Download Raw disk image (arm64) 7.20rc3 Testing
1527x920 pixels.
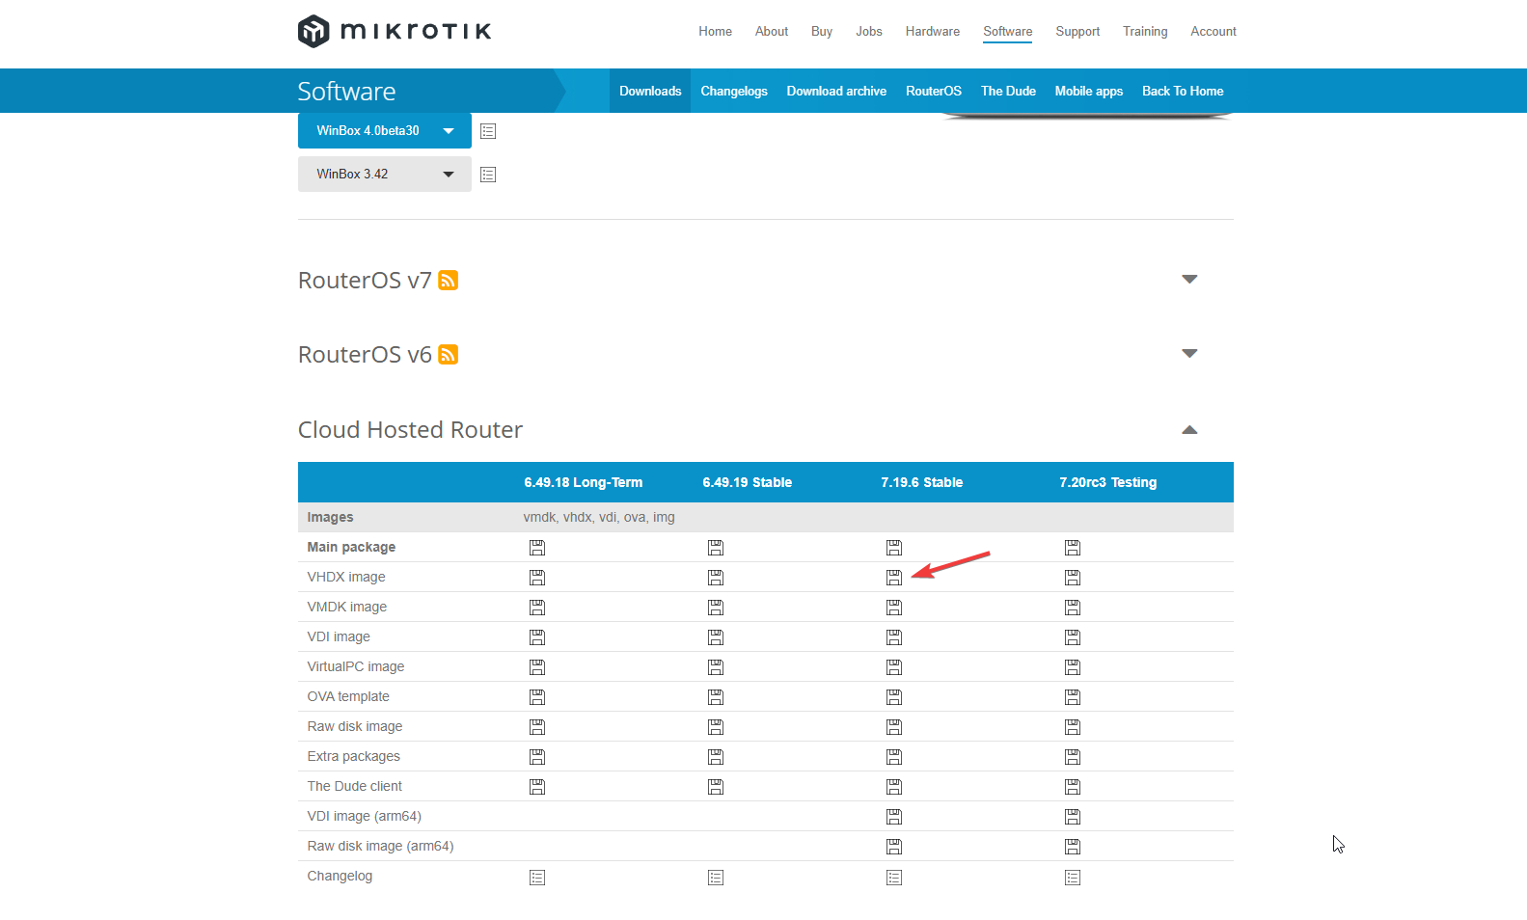click(x=1073, y=847)
